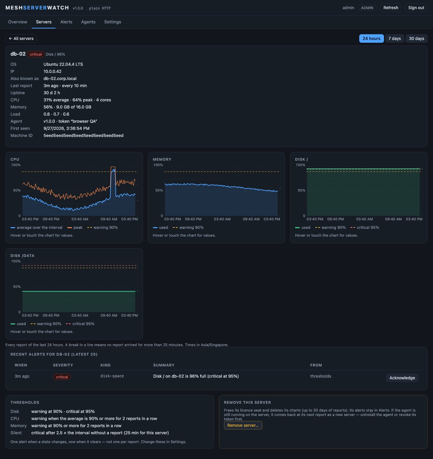The height and width of the screenshot is (459, 433).
Task: Open the Settings tab
Action: coord(113,22)
